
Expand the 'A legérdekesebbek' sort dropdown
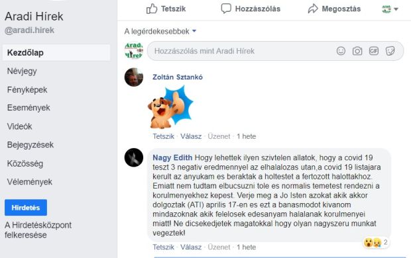tap(160, 31)
